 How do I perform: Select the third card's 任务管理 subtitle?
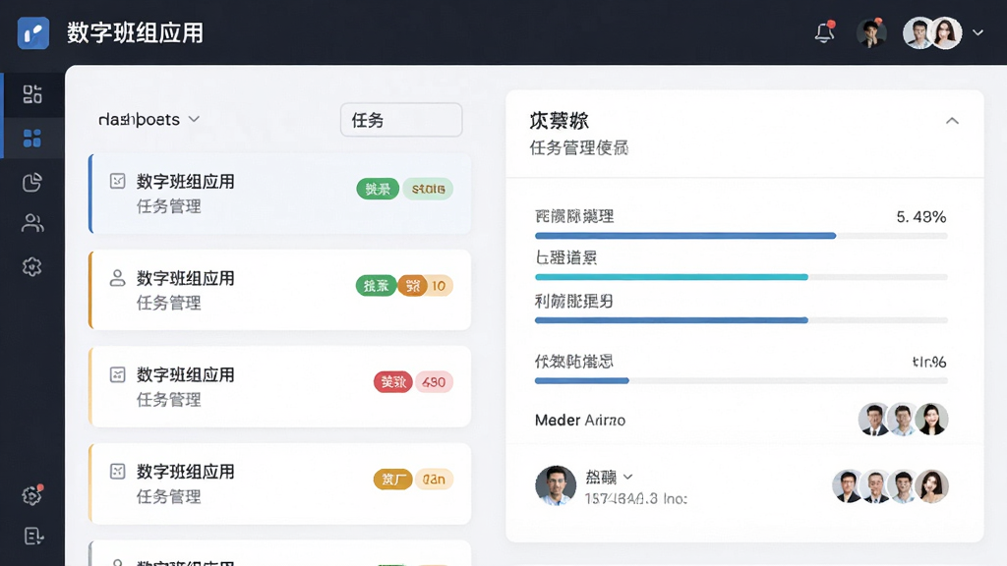coord(169,400)
